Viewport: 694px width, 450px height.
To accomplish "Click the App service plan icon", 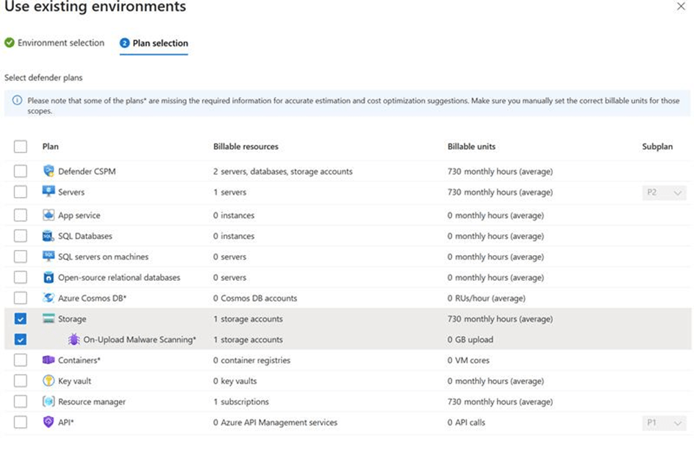I will pyautogui.click(x=49, y=215).
